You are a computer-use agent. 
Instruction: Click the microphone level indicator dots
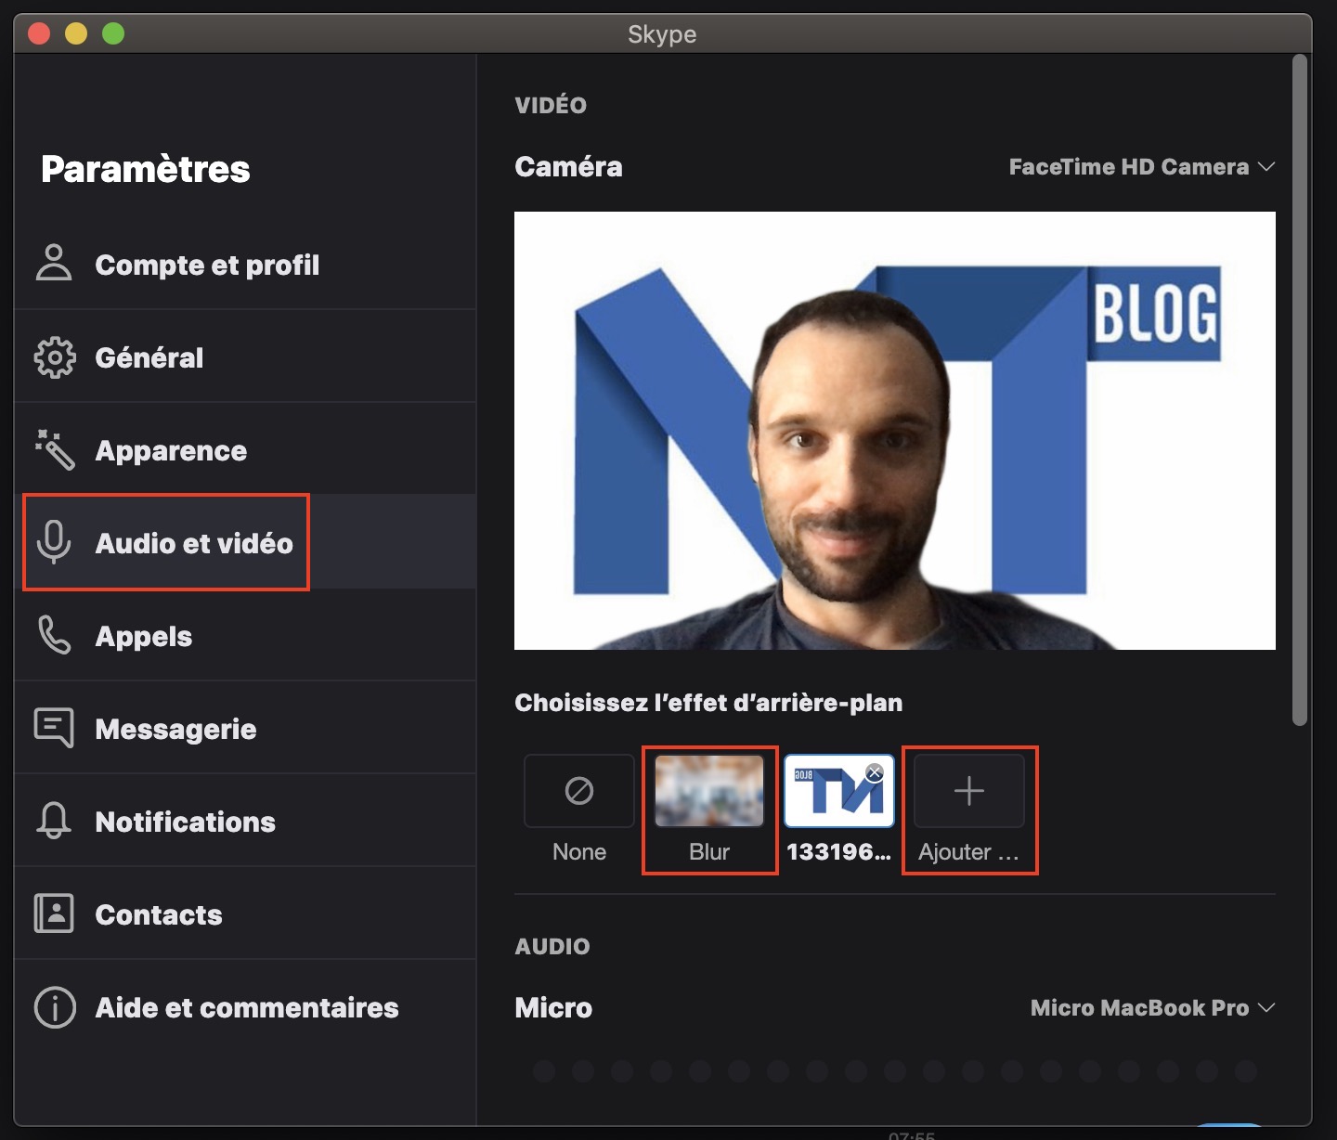(894, 1071)
